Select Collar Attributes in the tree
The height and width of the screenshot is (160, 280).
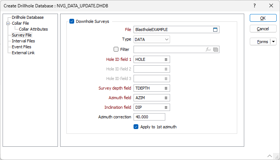(x=34, y=29)
